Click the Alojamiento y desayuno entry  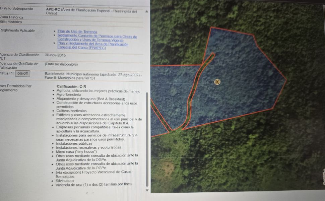90,99
